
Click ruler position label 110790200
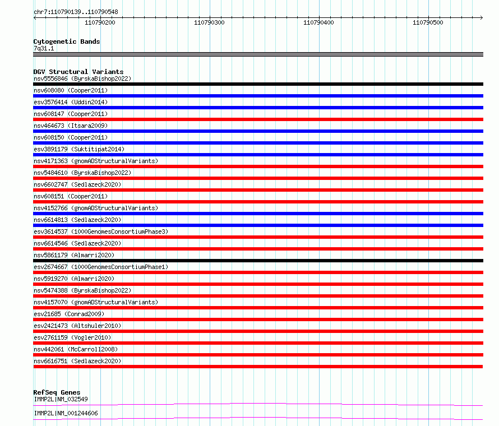[100, 22]
